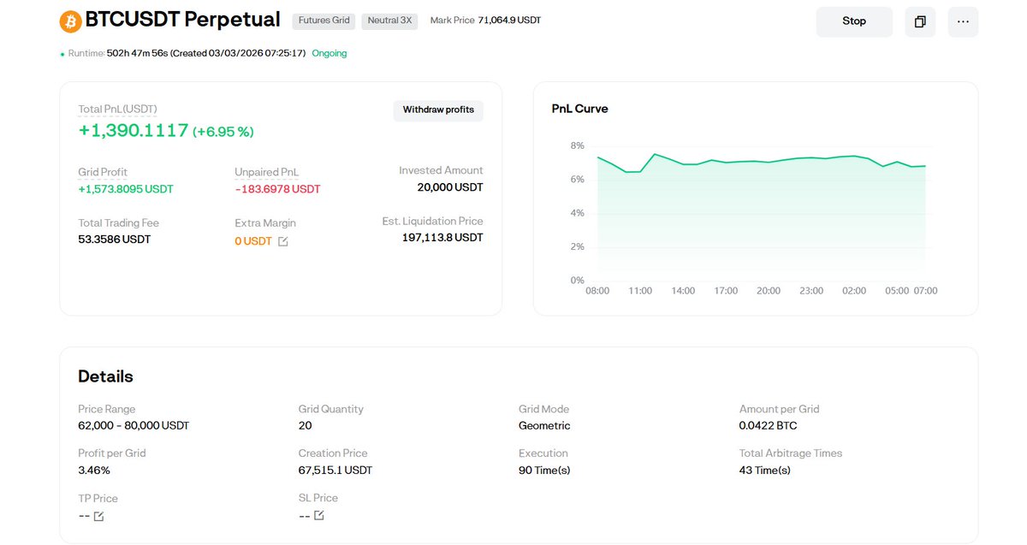Stop the grid bot
This screenshot has width=1027, height=545.
click(854, 21)
